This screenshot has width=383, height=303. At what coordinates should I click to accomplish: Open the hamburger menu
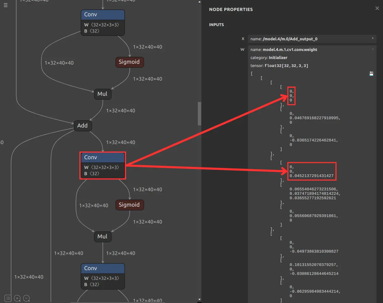point(5,5)
